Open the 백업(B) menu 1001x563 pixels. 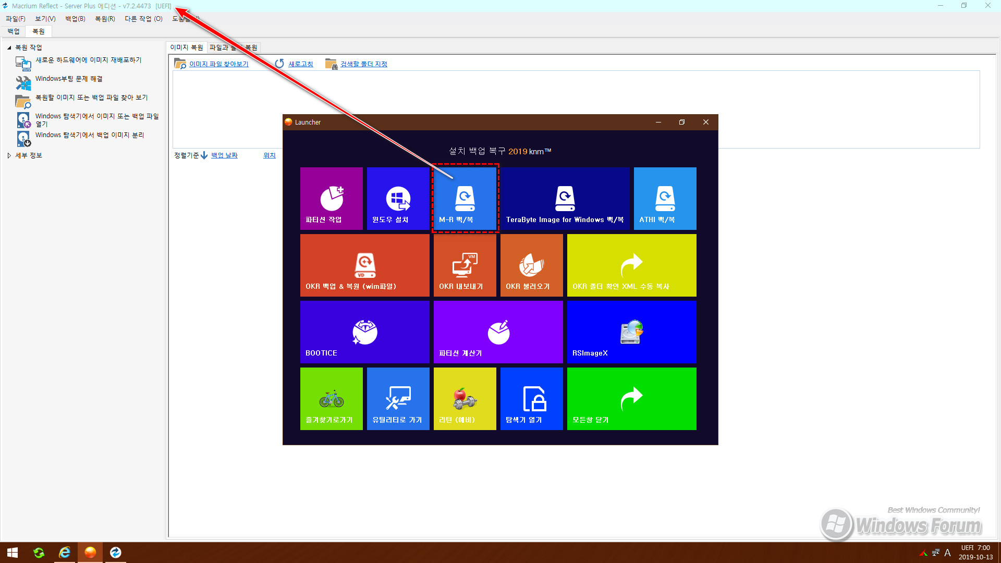point(75,19)
